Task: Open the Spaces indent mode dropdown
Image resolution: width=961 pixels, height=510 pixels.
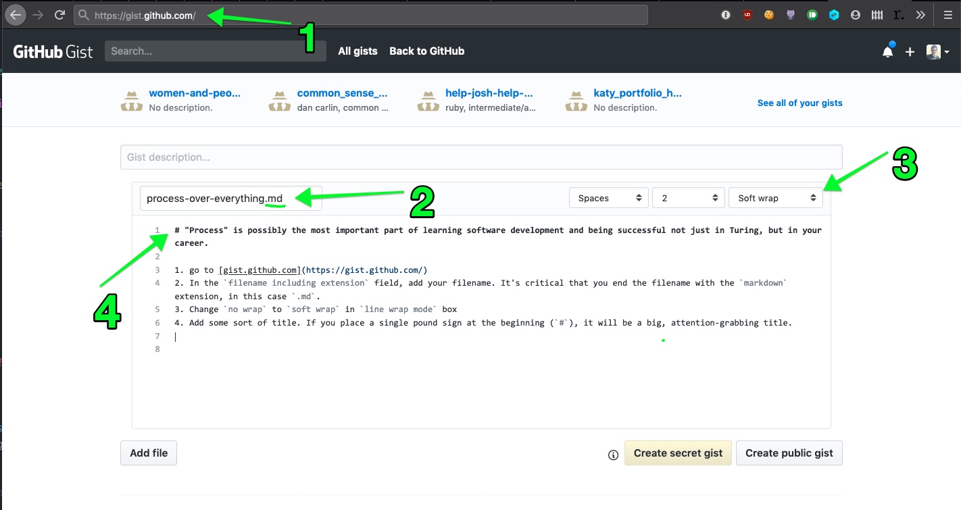Action: [609, 198]
